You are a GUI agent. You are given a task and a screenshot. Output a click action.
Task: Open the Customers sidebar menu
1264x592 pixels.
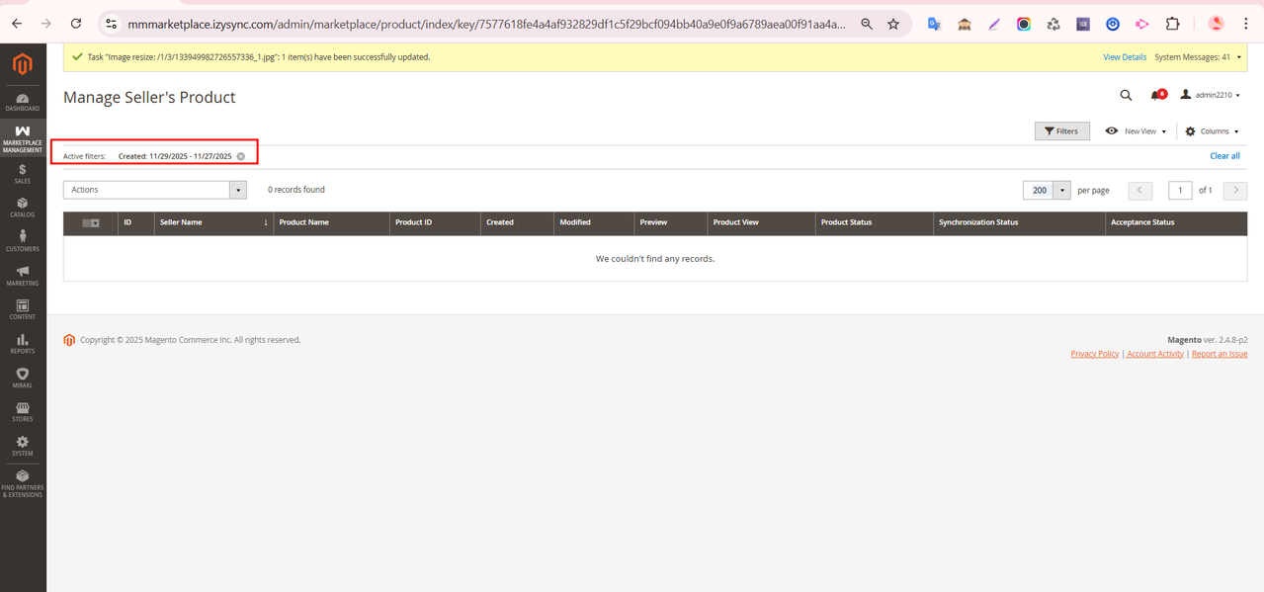tap(23, 241)
